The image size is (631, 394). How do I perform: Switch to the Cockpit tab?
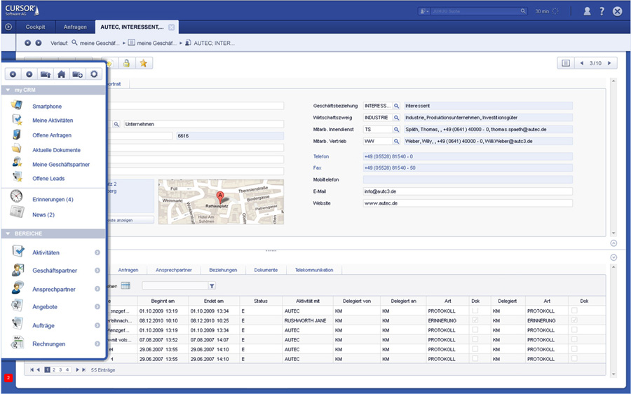36,27
